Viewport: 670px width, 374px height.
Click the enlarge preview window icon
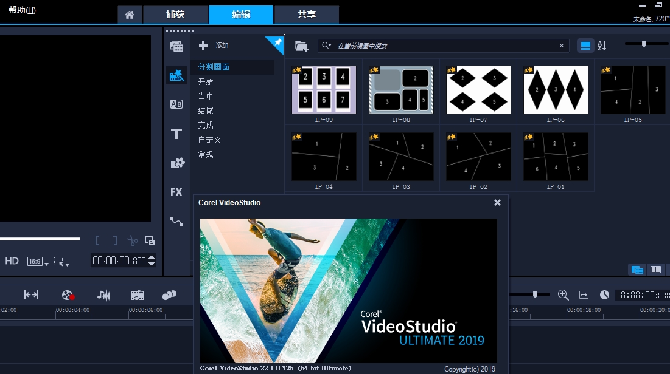(x=150, y=240)
